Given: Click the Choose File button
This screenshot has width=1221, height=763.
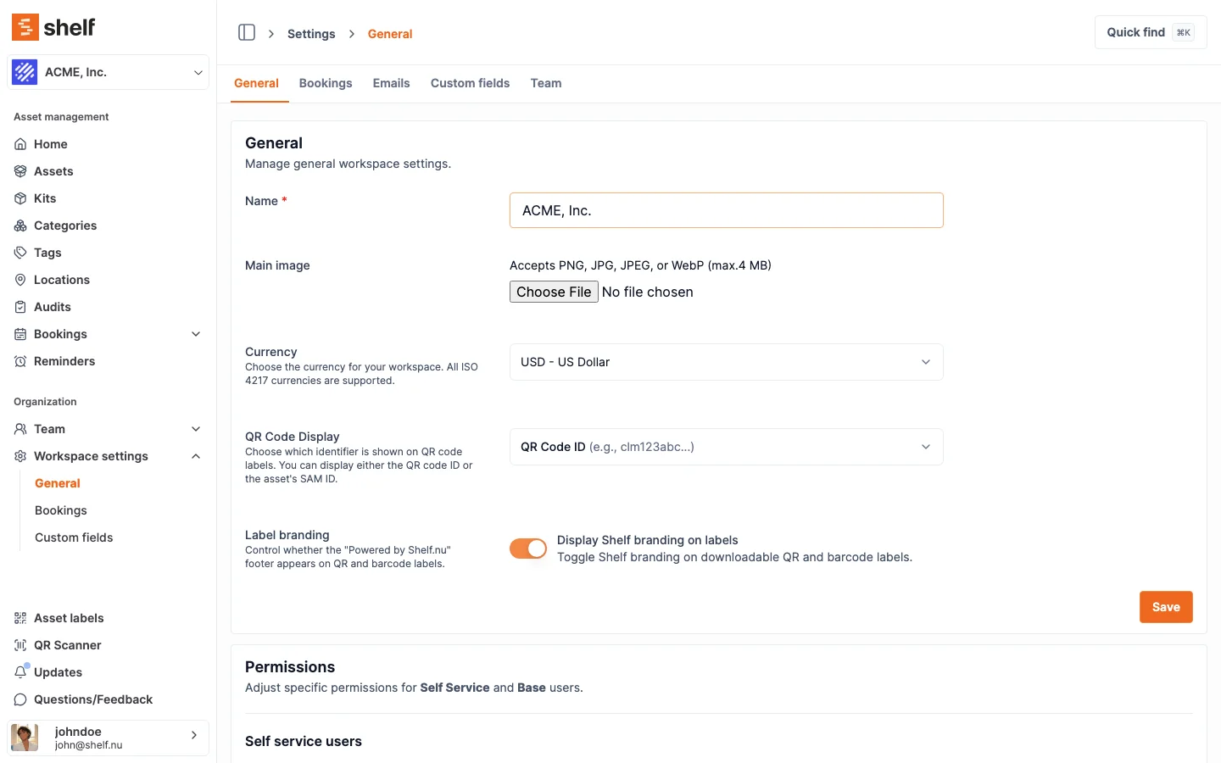Looking at the screenshot, I should 554,292.
